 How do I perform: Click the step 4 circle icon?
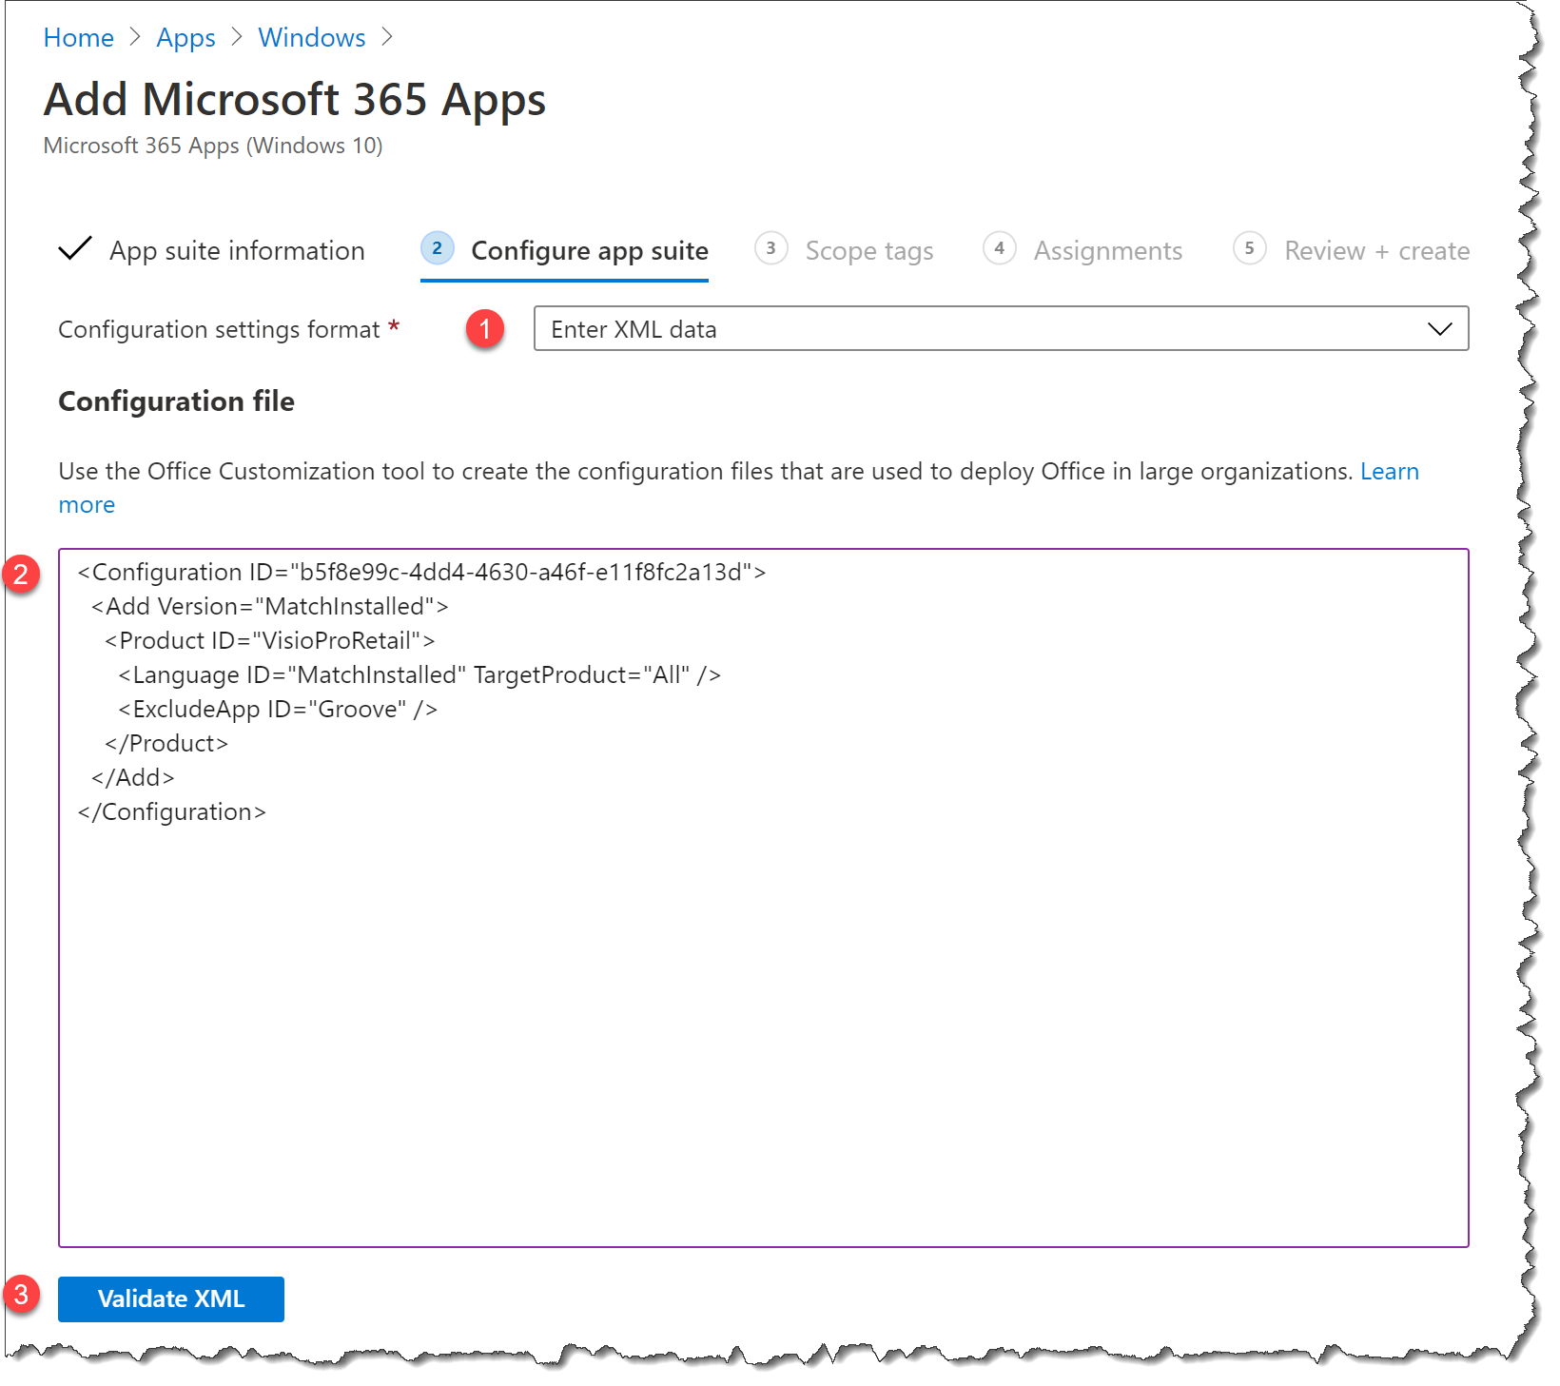(999, 249)
